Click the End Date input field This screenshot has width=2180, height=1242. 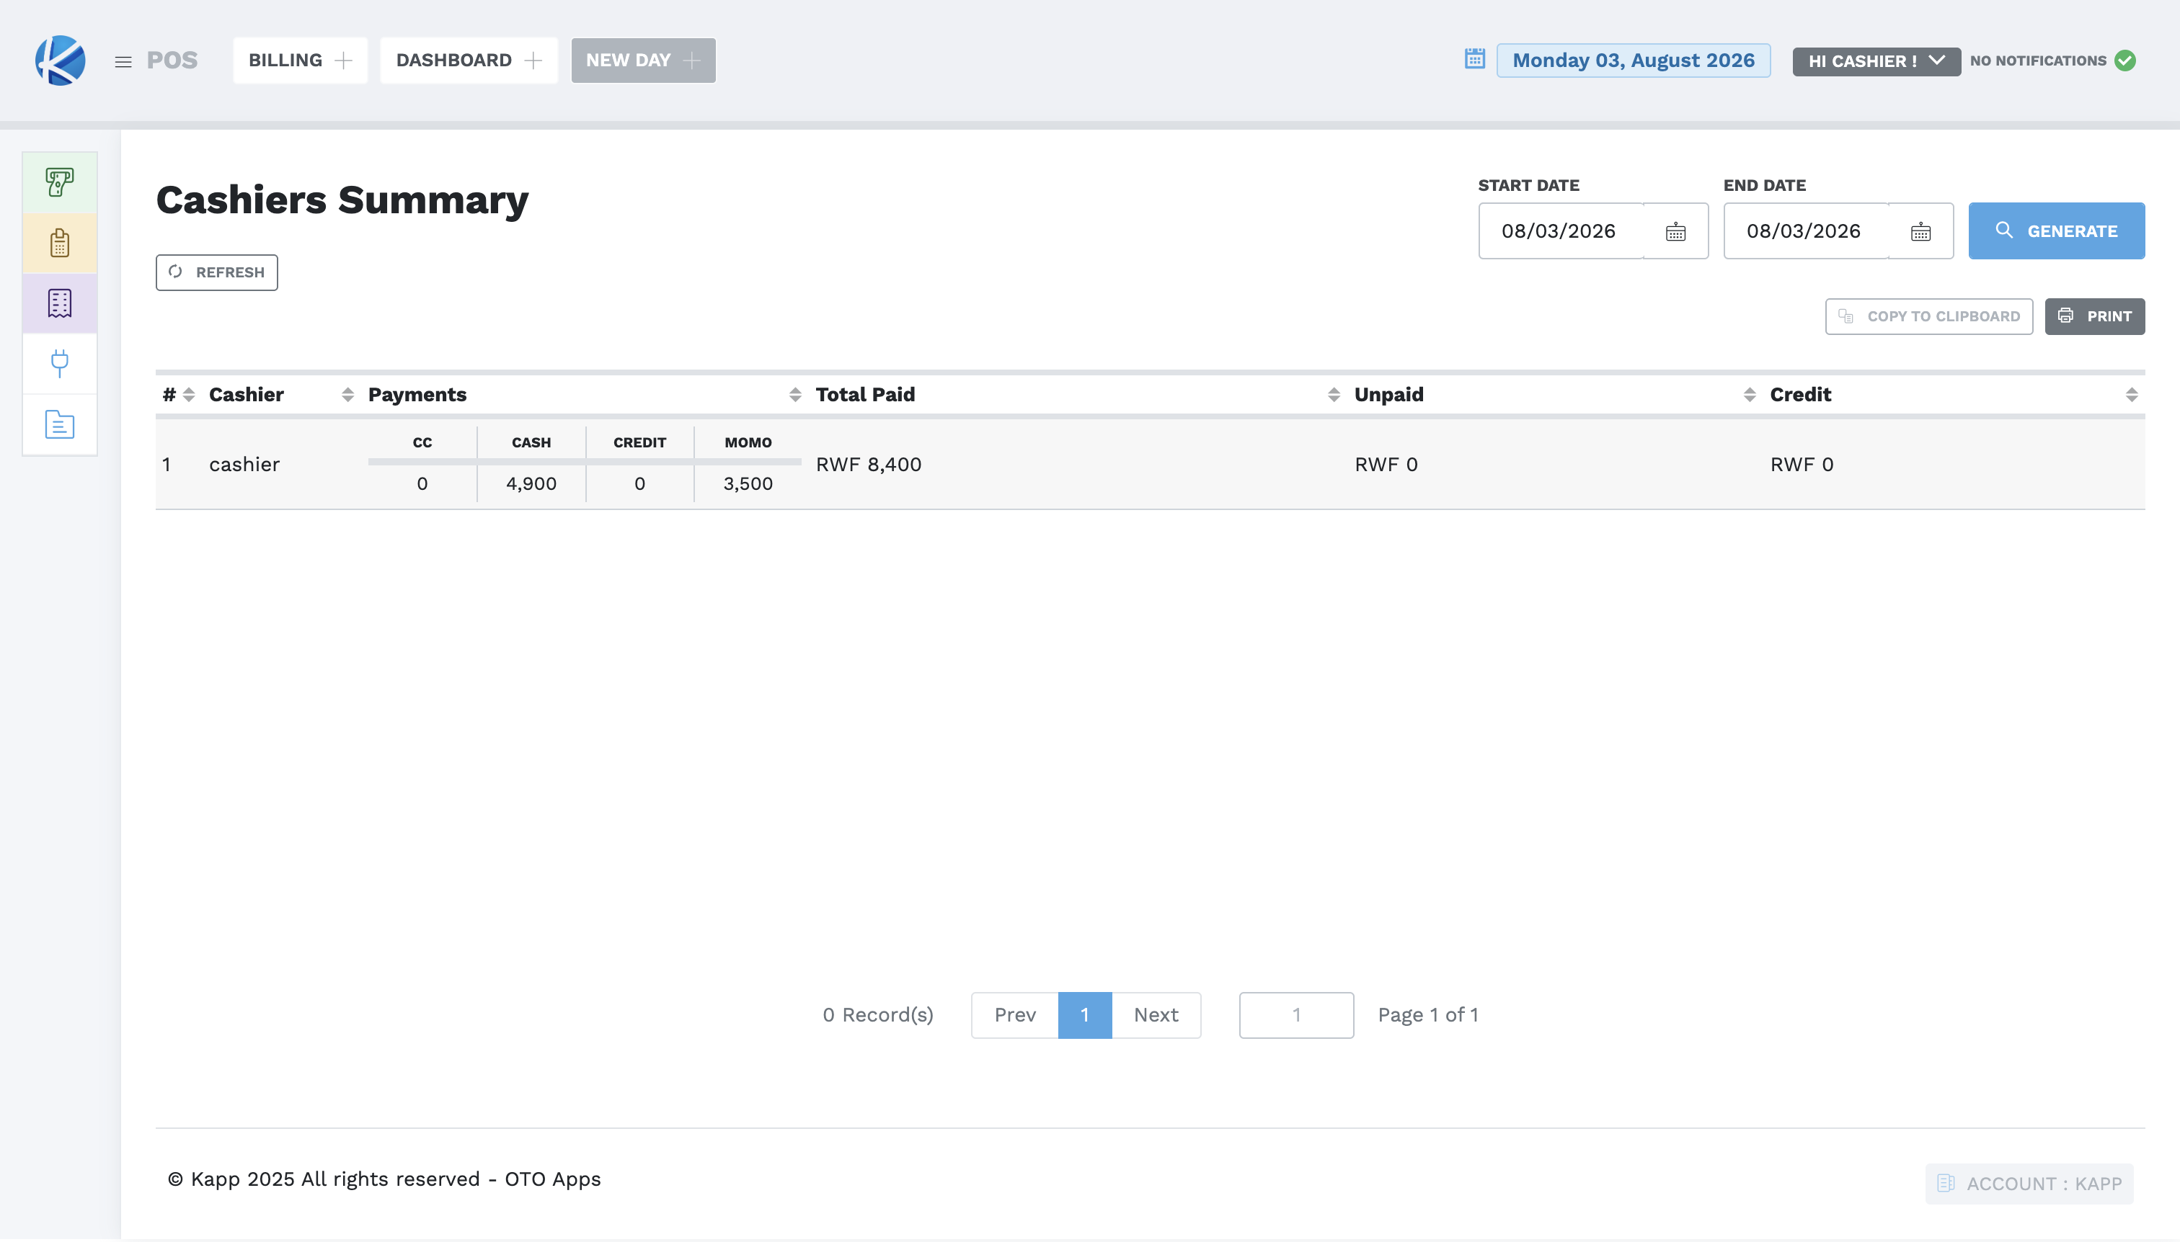(x=1806, y=231)
